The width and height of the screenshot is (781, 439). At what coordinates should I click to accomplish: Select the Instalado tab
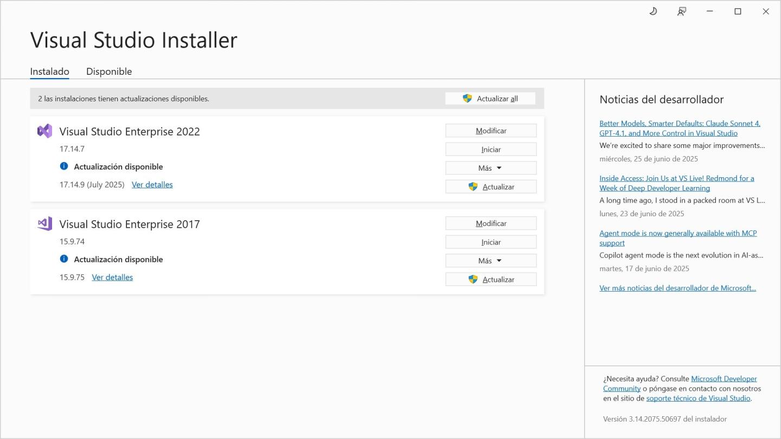(49, 72)
